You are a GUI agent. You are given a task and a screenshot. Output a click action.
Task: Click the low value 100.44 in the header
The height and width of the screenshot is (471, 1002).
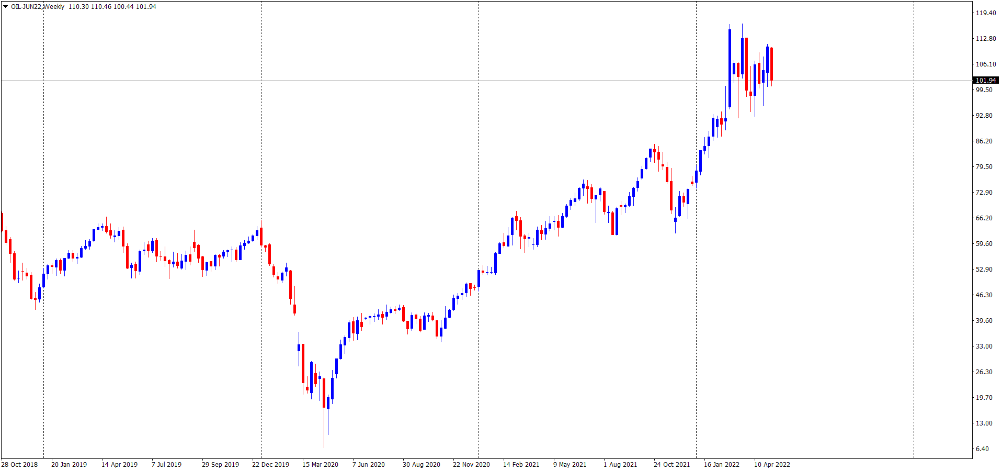123,7
